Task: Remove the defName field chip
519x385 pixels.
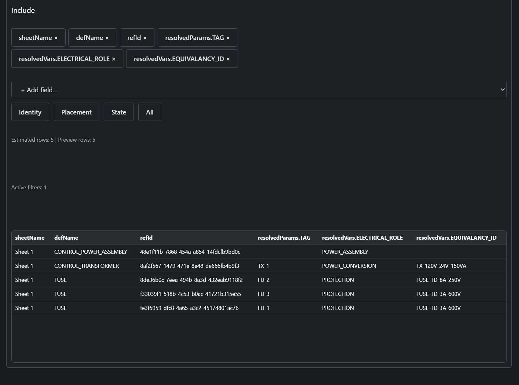Action: pos(107,38)
